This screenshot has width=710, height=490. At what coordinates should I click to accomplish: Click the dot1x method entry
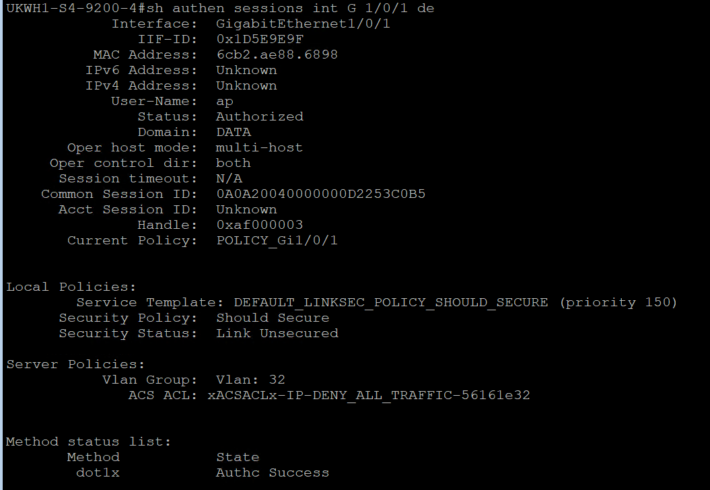(x=98, y=473)
